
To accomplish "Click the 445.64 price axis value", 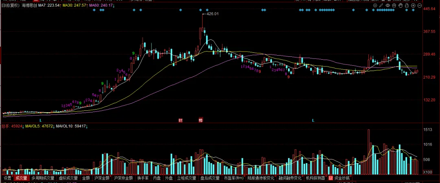I will [x=429, y=9].
